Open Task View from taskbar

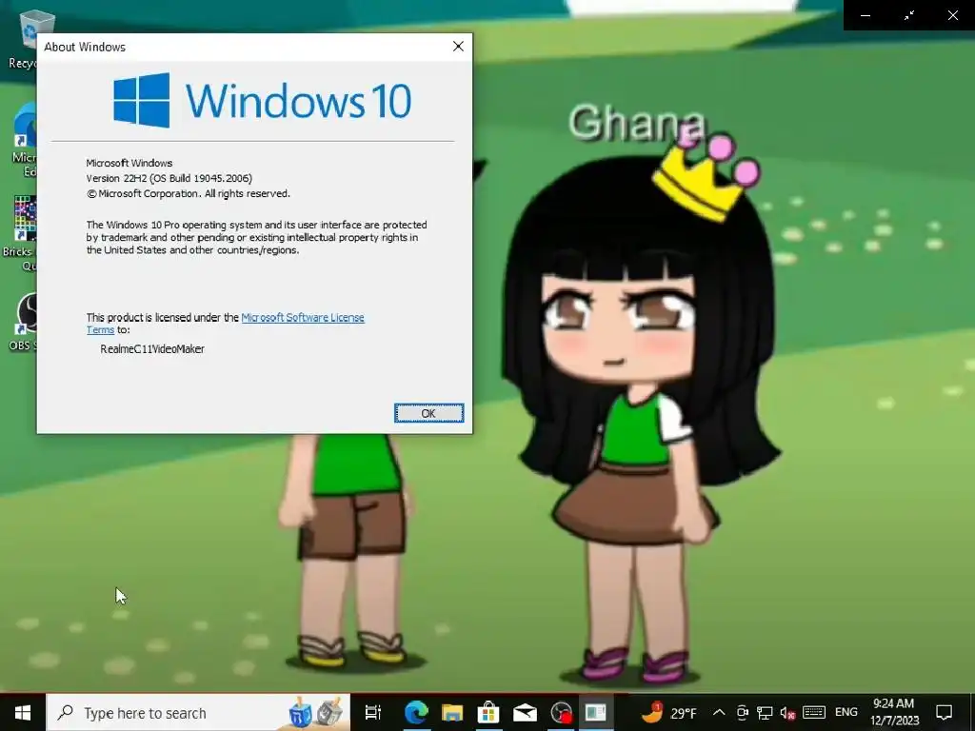[x=372, y=712]
